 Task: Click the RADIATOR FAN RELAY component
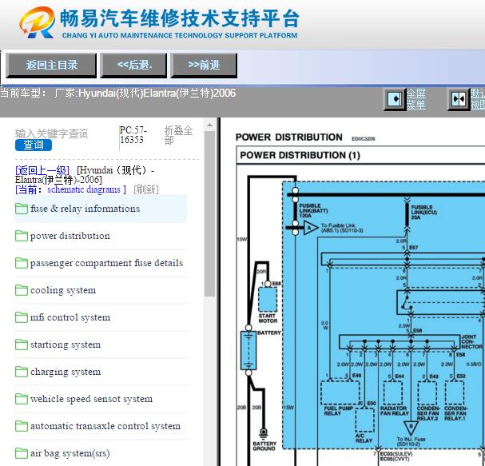(x=393, y=392)
